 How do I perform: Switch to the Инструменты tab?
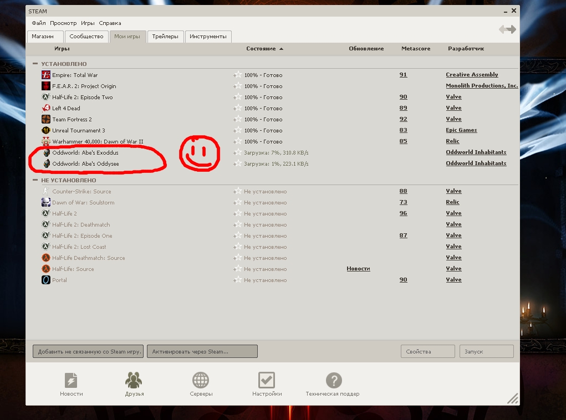(208, 37)
